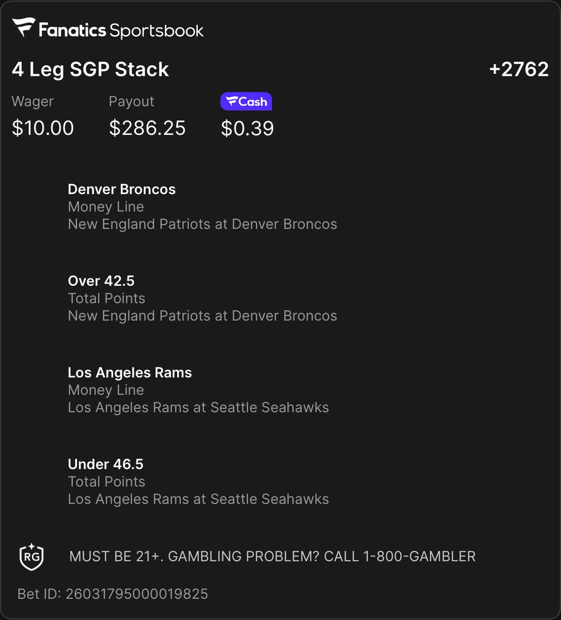
Task: Open the Over 42.5 Total Points leg
Action: (x=202, y=298)
